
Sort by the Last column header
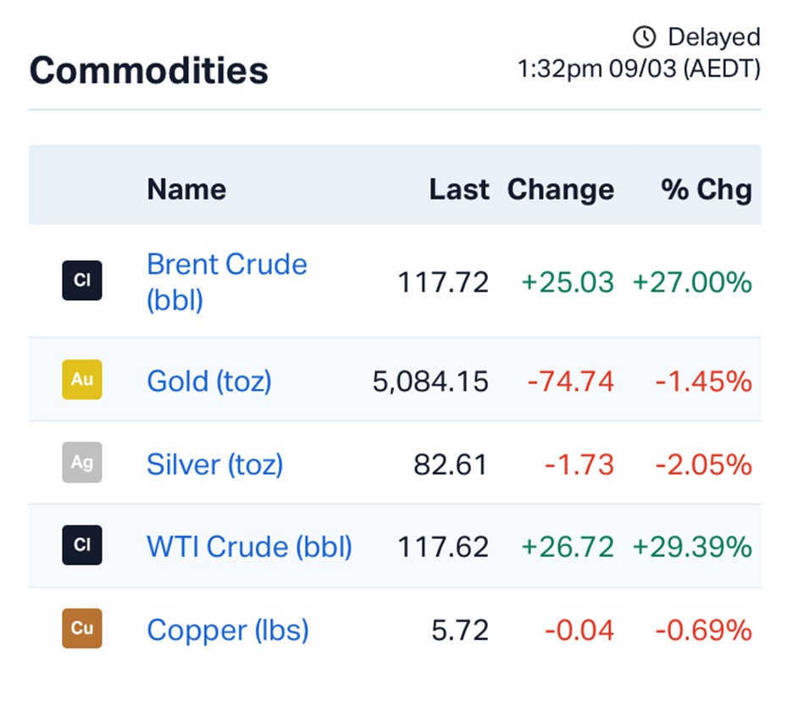coord(458,189)
